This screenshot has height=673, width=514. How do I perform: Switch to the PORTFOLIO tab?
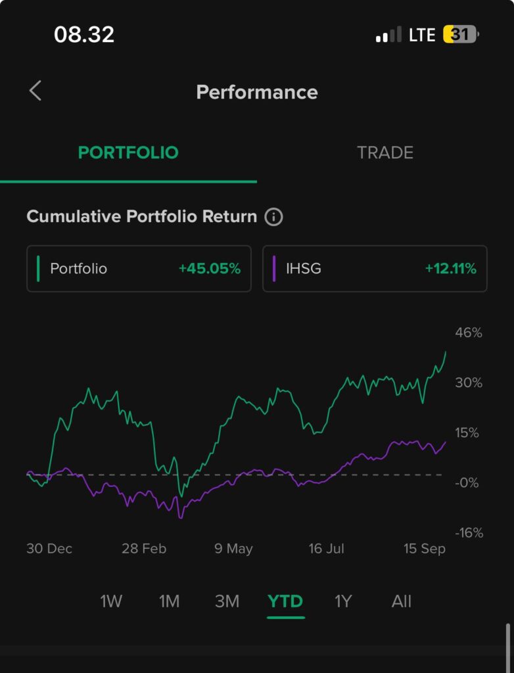click(128, 152)
